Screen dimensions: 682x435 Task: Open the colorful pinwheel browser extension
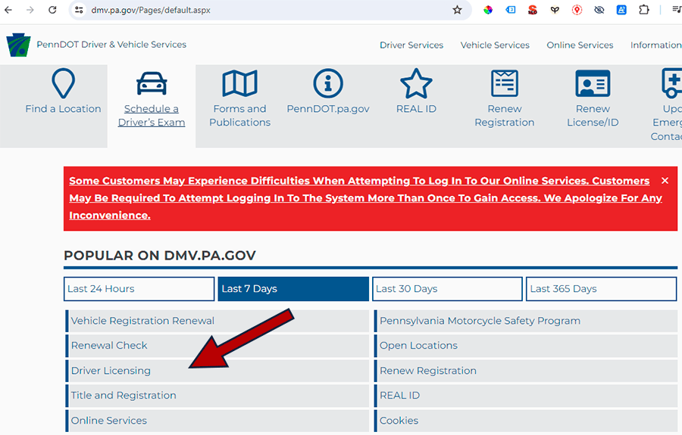(x=488, y=10)
